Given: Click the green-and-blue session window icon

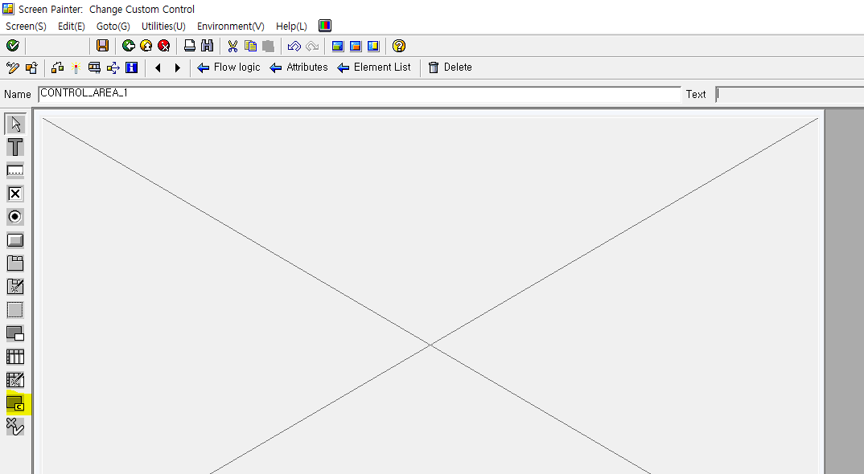Looking at the screenshot, I should 338,46.
